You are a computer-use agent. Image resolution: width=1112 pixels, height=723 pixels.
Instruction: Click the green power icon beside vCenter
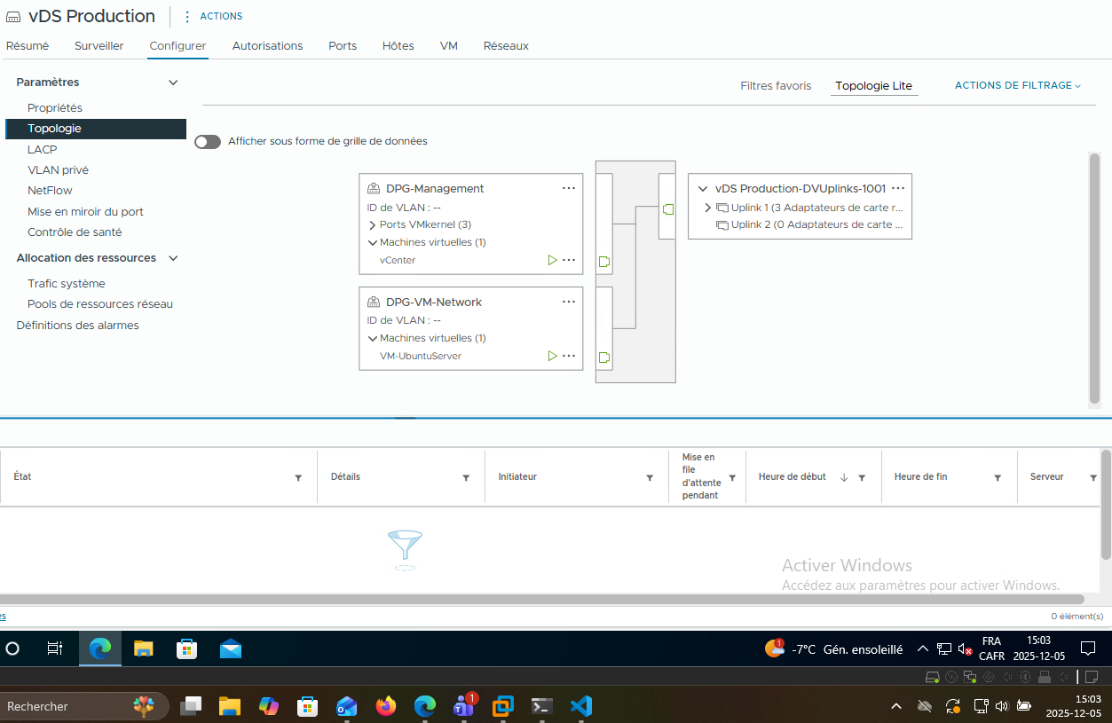coord(552,261)
